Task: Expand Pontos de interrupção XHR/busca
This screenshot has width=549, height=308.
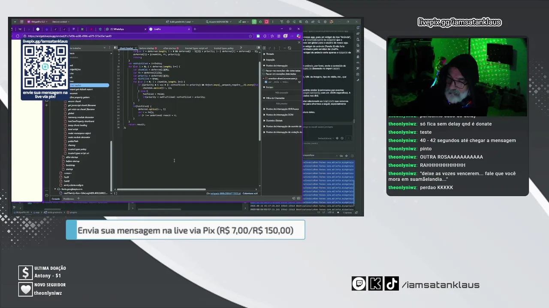Action: coord(281,109)
